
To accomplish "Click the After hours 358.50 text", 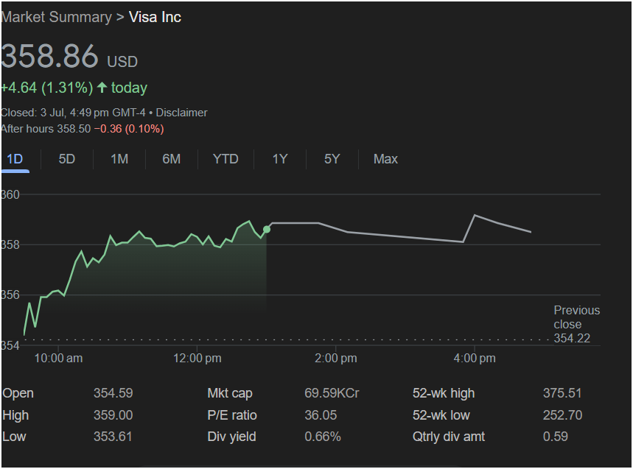I will click(x=46, y=129).
